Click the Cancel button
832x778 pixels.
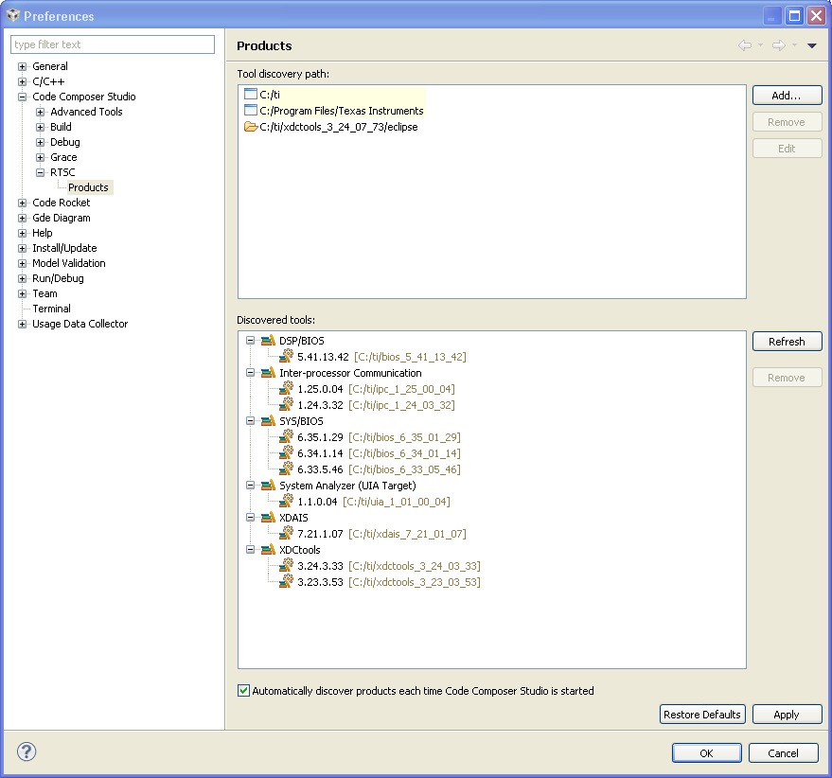[783, 753]
